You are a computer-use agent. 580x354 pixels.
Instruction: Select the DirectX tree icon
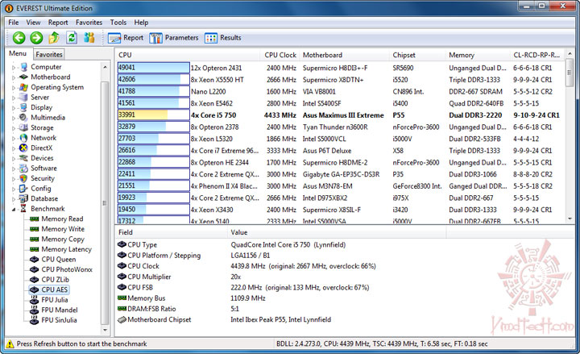tap(23, 148)
